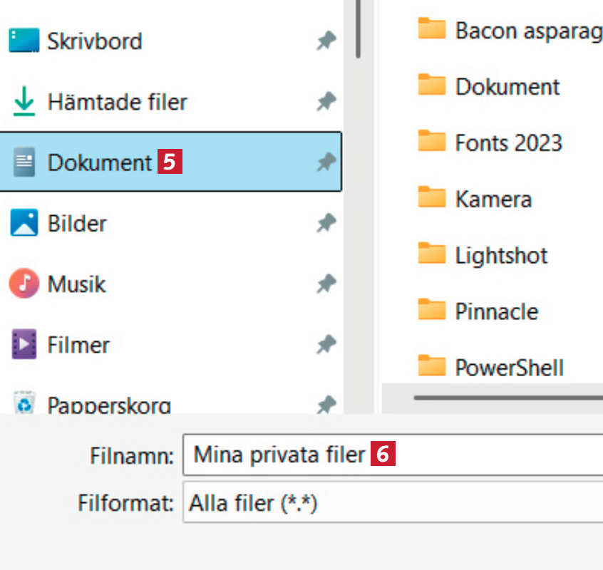Unpin Skrivbord using its pin icon
This screenshot has width=603, height=570.
coord(326,41)
